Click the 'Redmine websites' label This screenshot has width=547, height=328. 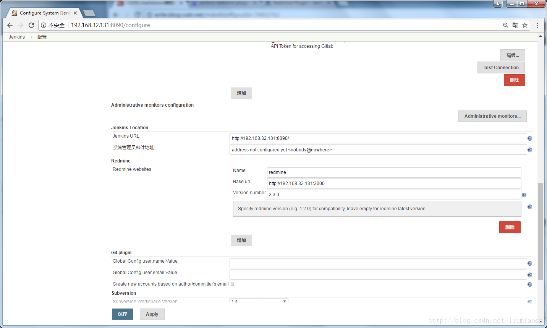(x=132, y=169)
